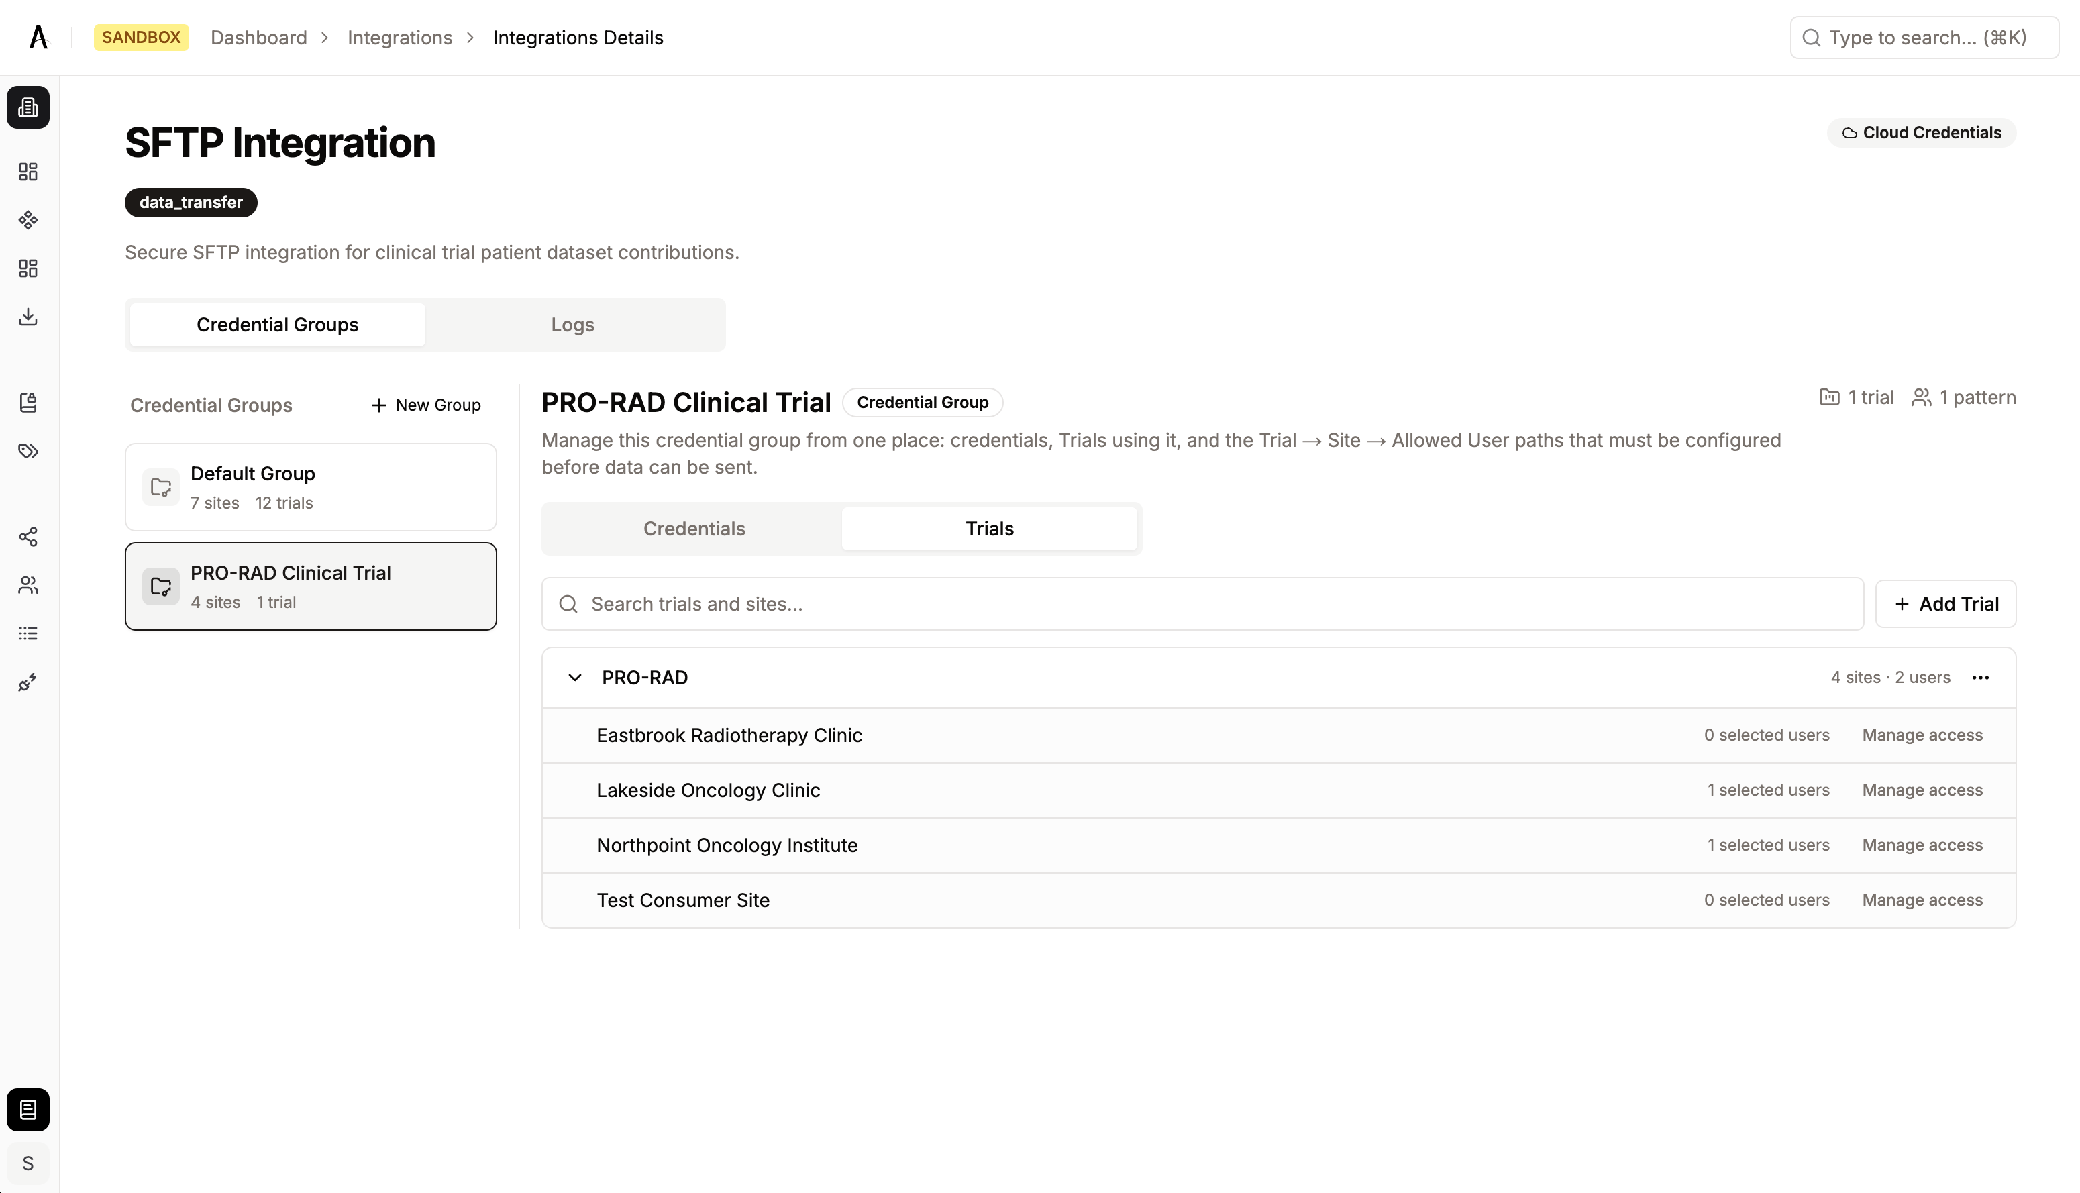Open the building organization icon in sidebar
Viewport: 2080px width, 1193px height.
[x=28, y=107]
